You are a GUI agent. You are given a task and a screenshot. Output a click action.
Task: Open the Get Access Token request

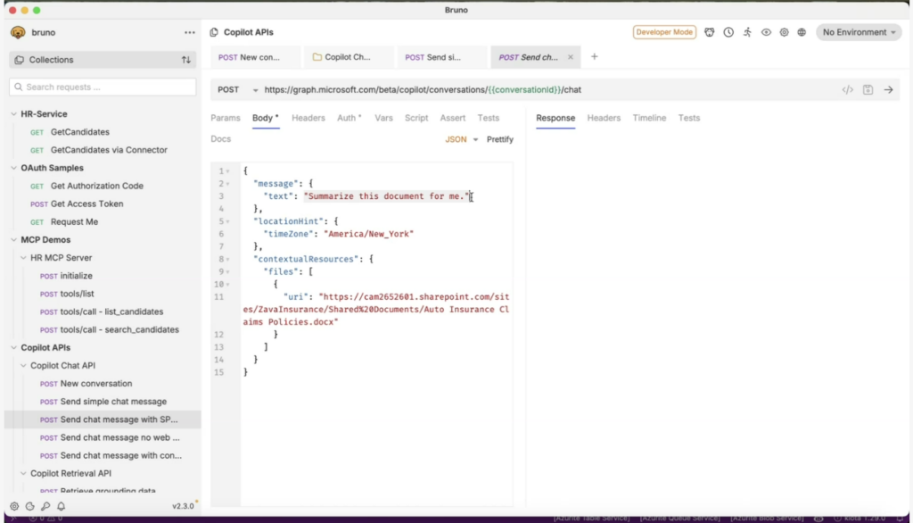pyautogui.click(x=86, y=203)
